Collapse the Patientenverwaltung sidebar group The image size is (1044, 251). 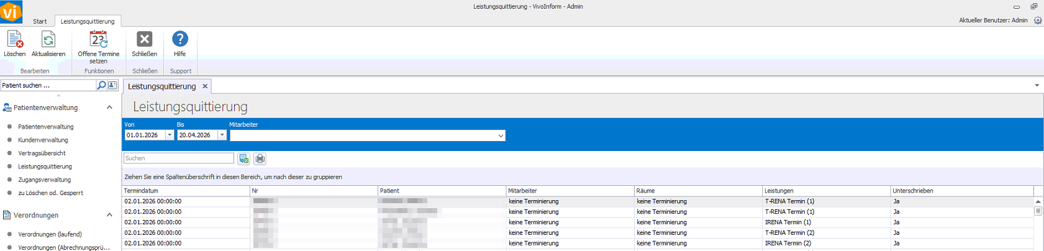click(x=109, y=107)
